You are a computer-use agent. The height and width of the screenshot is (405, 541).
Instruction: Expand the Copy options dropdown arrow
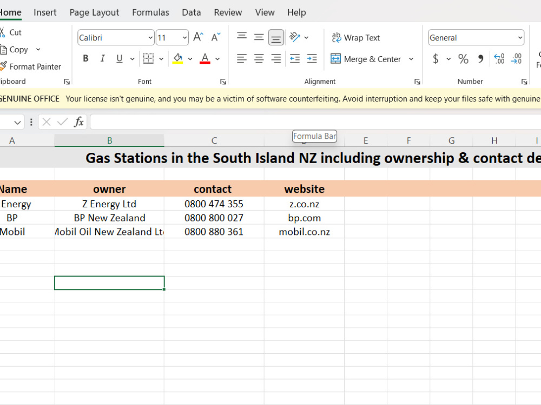point(38,50)
